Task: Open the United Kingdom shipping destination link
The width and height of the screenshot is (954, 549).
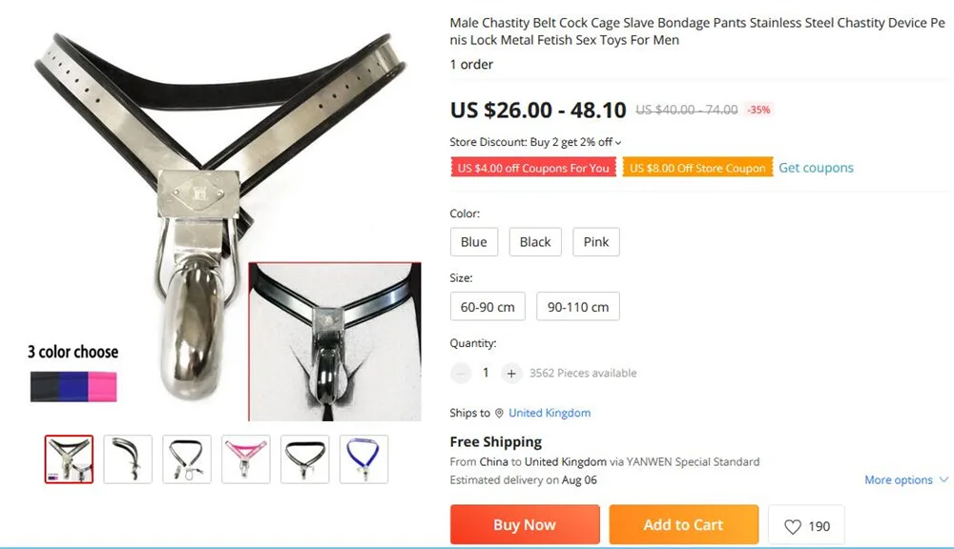Action: (x=550, y=413)
